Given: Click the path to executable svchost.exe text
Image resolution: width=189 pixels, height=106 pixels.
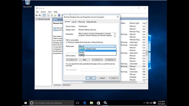Looking at the screenshot, I should 84,42.
